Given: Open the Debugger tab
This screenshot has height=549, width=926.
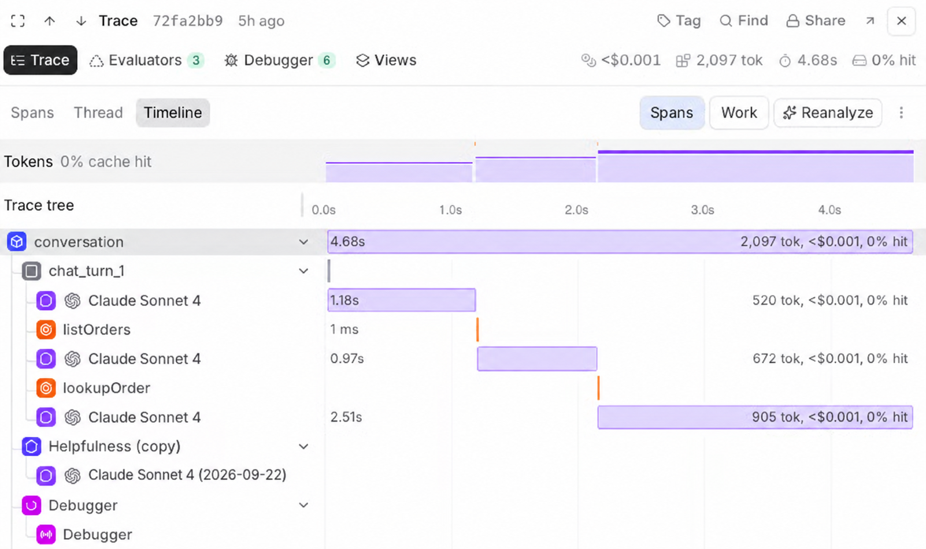Looking at the screenshot, I should point(280,60).
